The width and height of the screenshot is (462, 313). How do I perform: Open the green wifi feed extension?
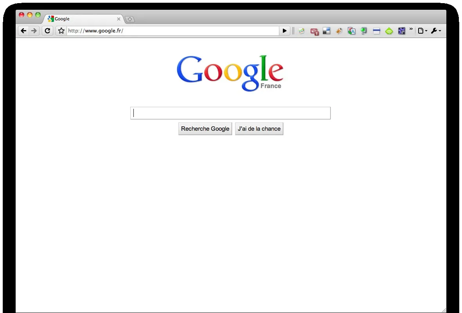pyautogui.click(x=389, y=31)
